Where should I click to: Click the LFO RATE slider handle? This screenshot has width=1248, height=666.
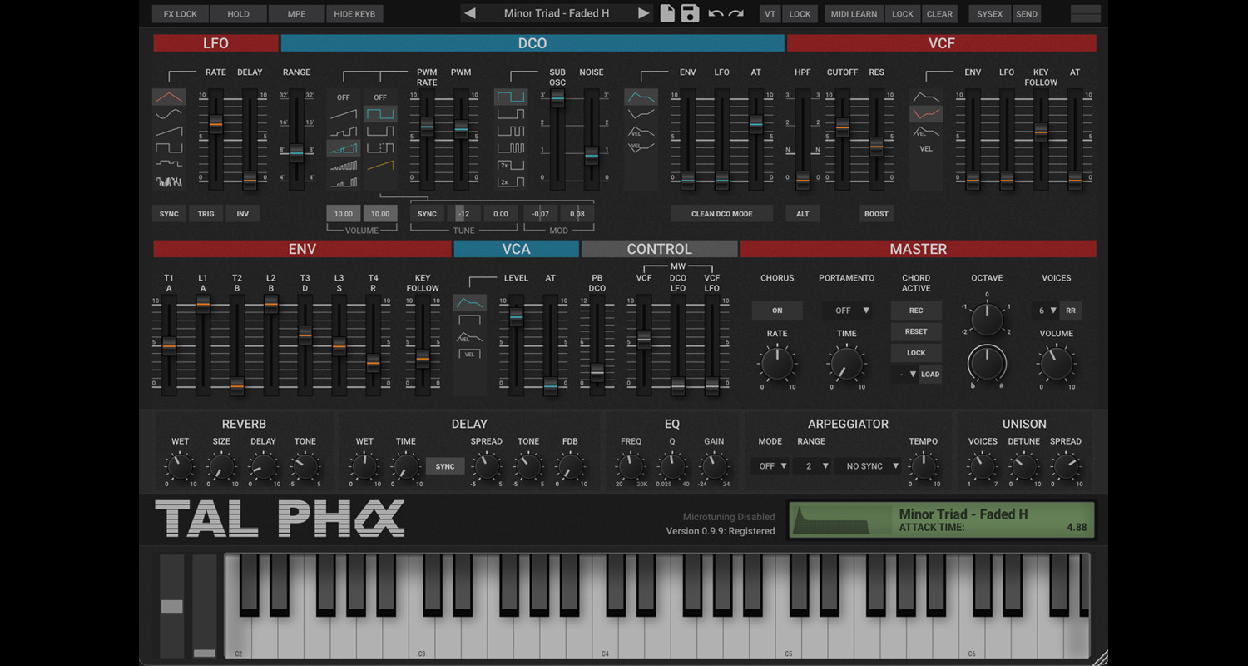215,124
